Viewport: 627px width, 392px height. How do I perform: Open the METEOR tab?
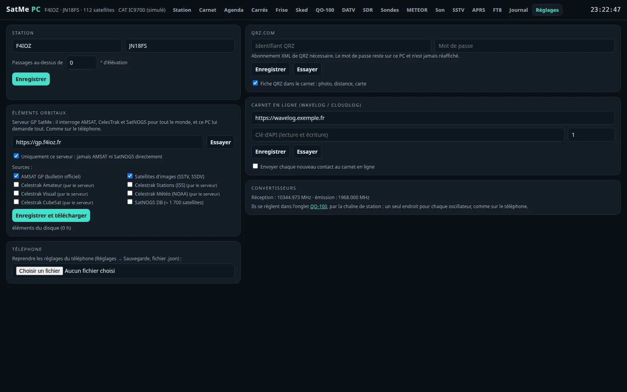click(x=417, y=10)
